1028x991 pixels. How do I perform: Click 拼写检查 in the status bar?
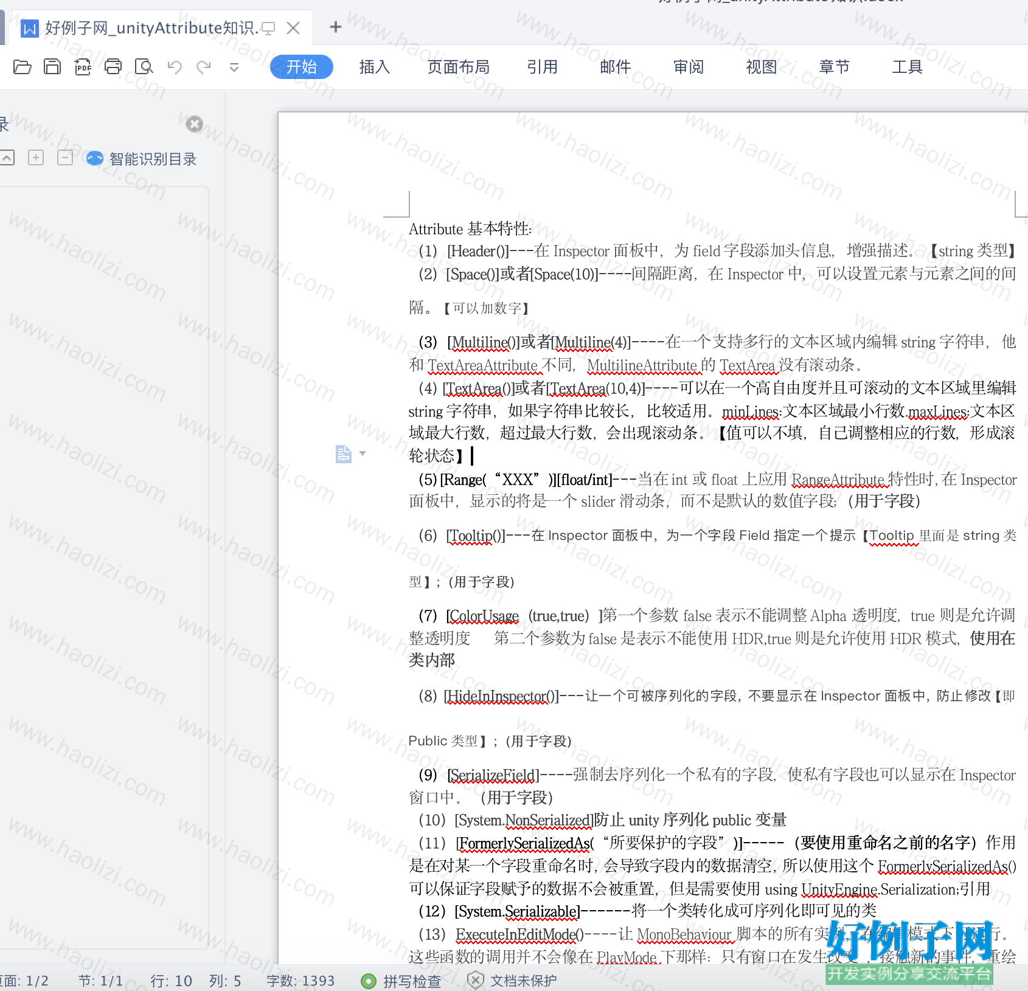[x=401, y=981]
